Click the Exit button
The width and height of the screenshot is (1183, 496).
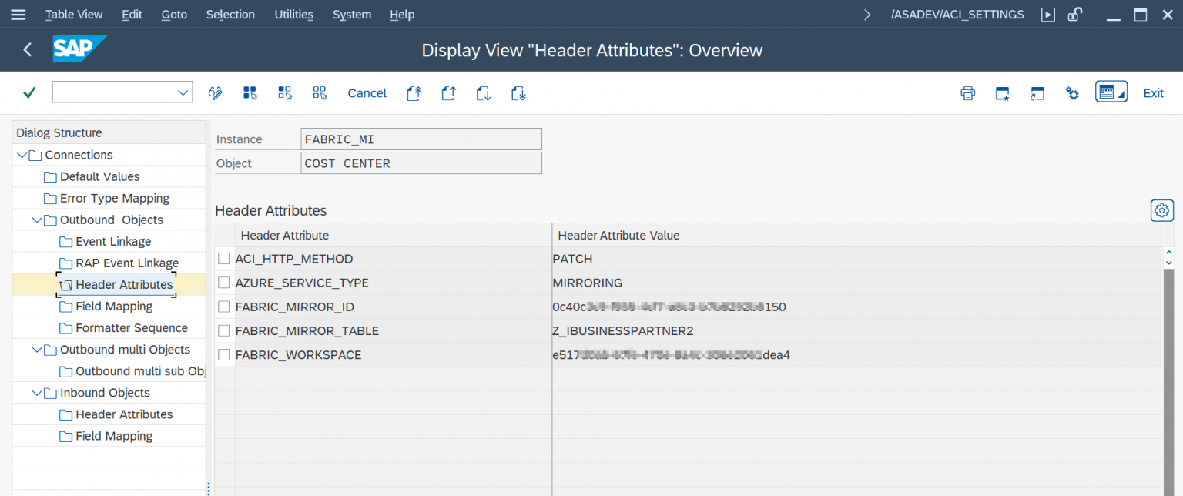(x=1153, y=93)
